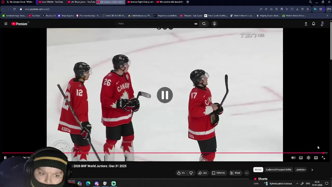
Task: Save video with the Tallenna button
Action: (218, 173)
